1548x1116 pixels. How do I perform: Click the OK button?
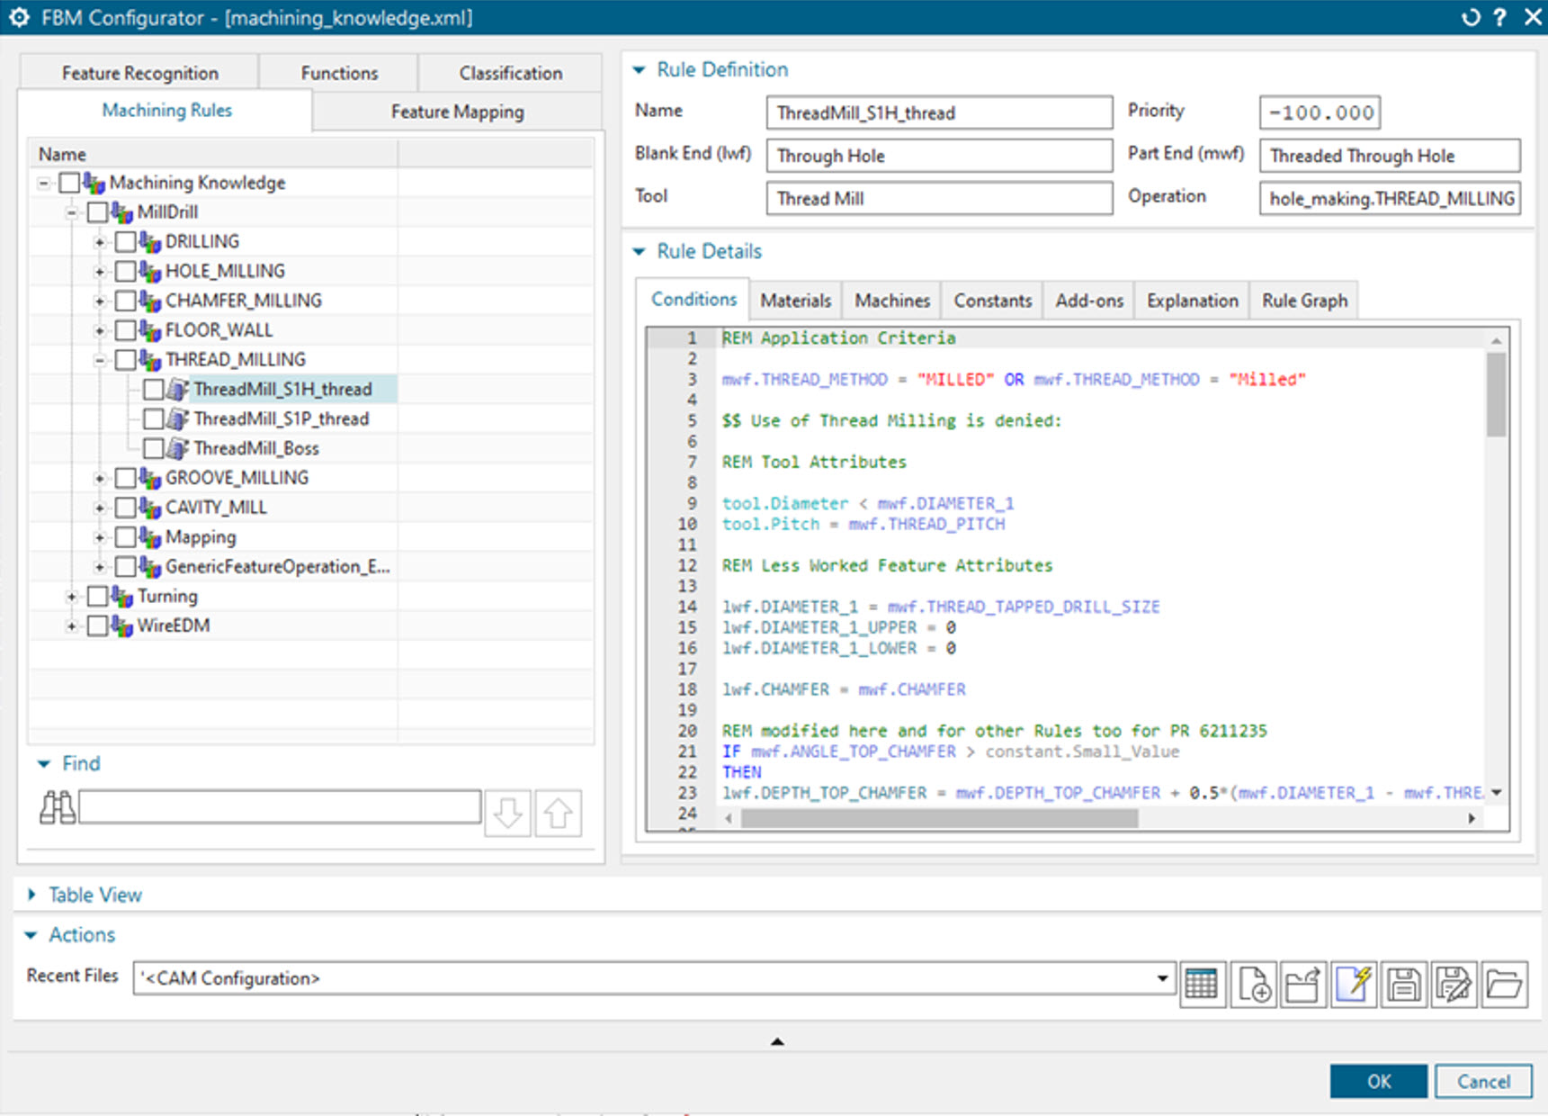1378,1081
